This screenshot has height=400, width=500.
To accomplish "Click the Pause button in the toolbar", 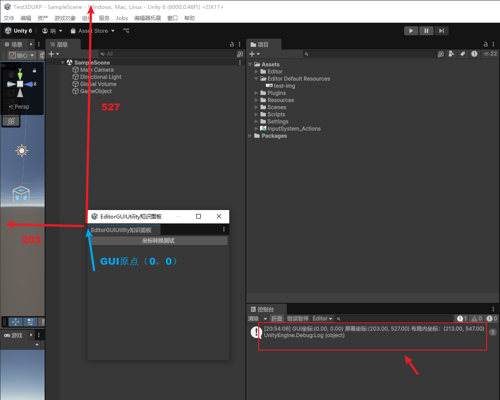I will coord(426,31).
